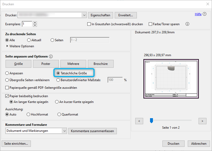Screen dimensions: 212x151
Task: Open info icon next to Seite anpassen und Optionen
Action: [51, 56]
